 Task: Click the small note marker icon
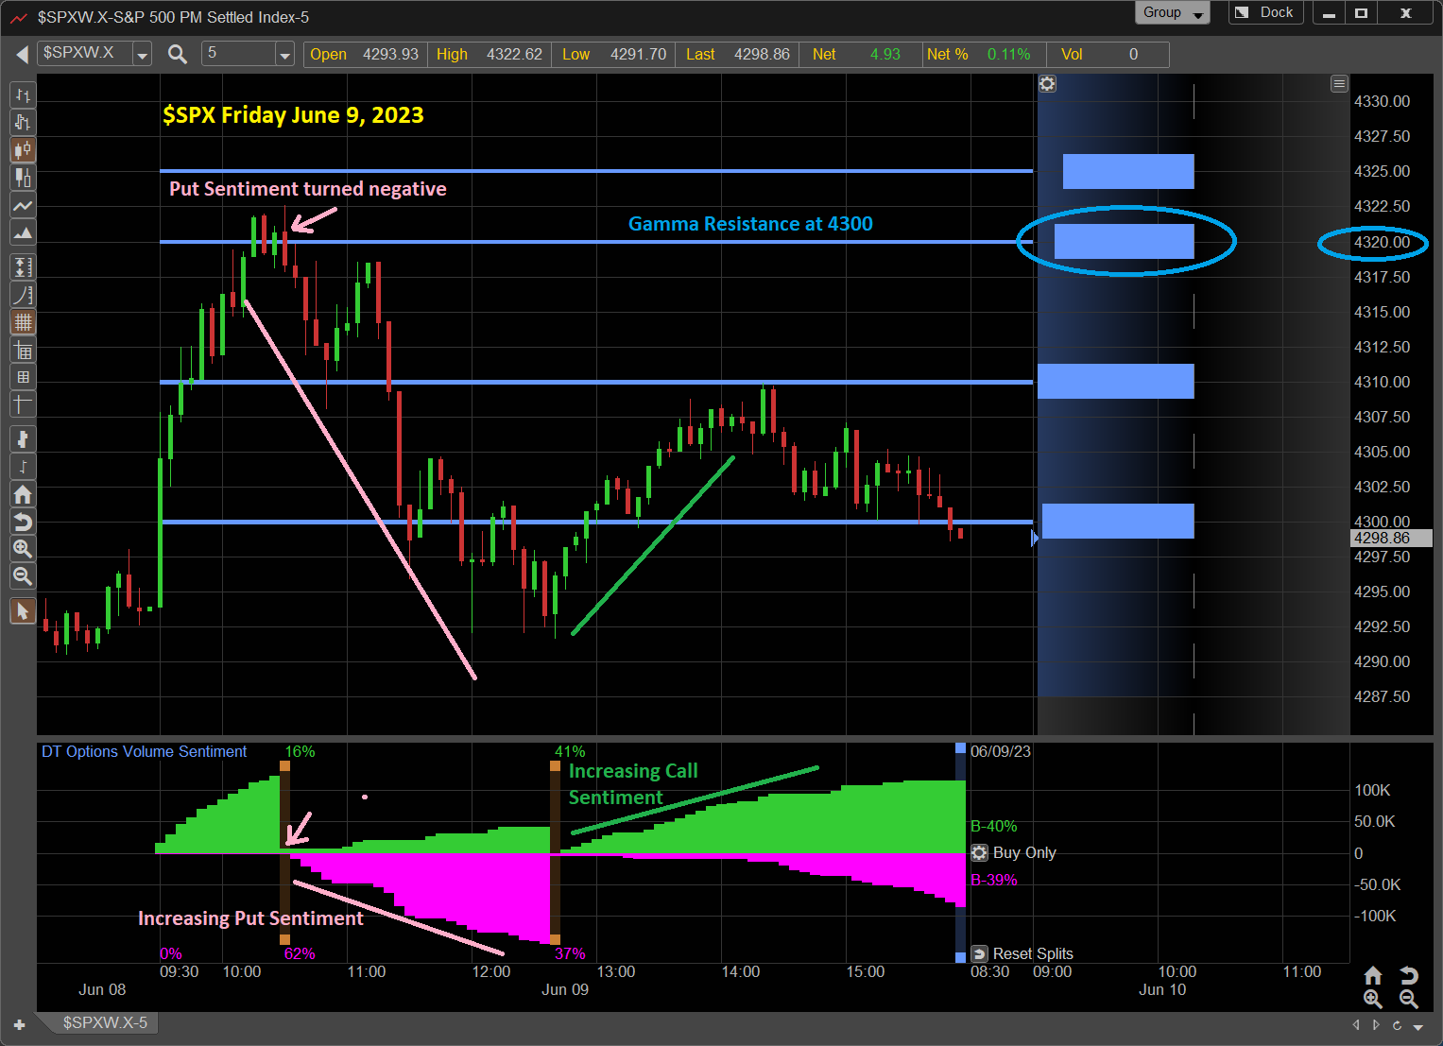(23, 466)
